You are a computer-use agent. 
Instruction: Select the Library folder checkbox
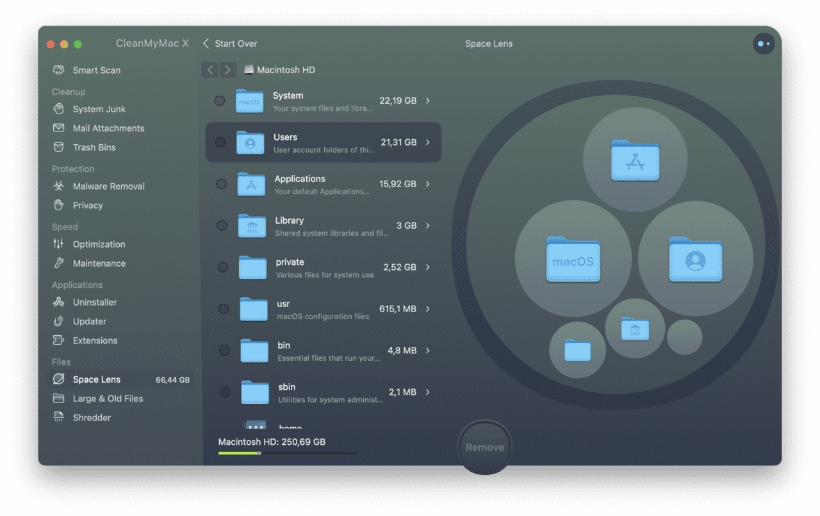222,226
